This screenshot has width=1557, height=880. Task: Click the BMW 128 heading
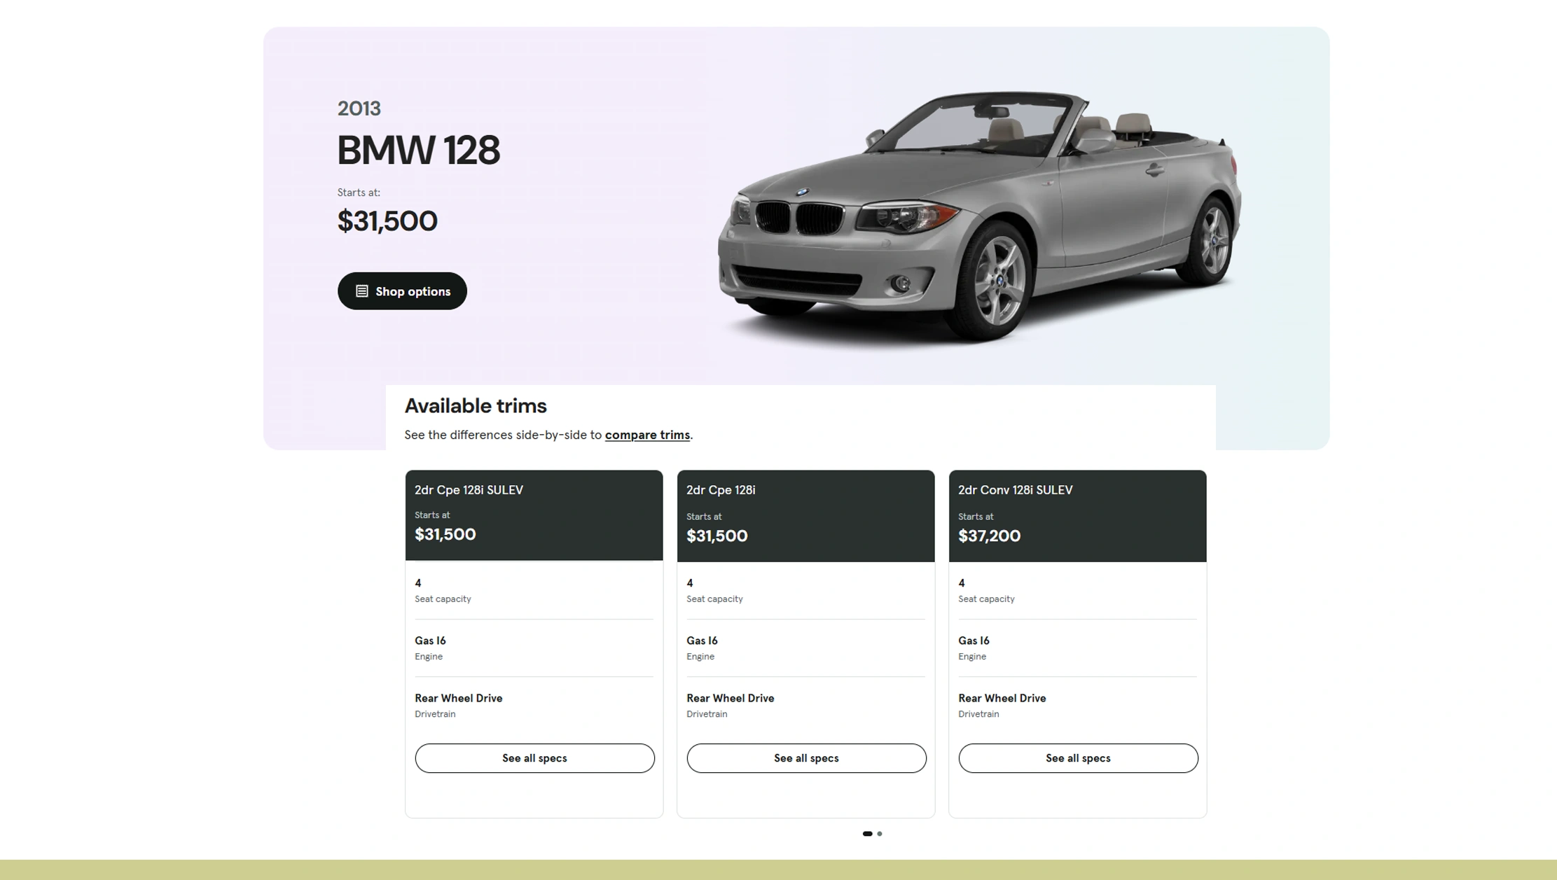pyautogui.click(x=418, y=151)
